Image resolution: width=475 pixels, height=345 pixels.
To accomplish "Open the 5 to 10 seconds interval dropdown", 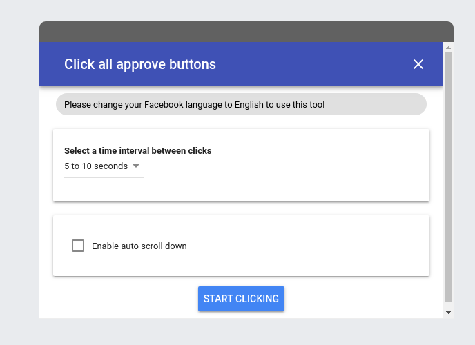I will (104, 166).
